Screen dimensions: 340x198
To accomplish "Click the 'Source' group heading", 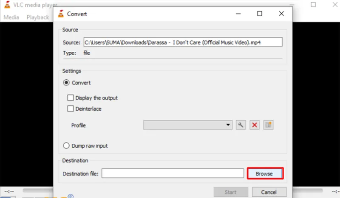I will [x=70, y=30].
